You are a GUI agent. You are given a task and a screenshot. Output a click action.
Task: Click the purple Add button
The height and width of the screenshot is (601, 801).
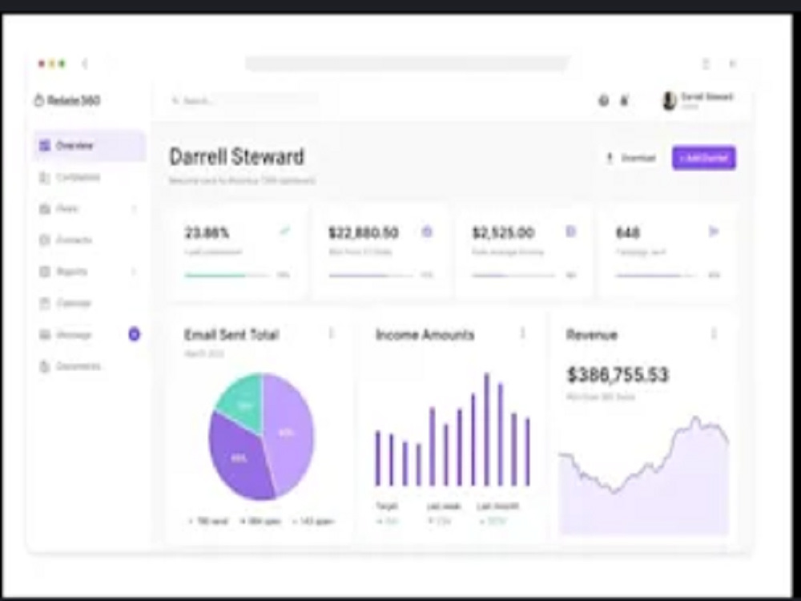704,158
